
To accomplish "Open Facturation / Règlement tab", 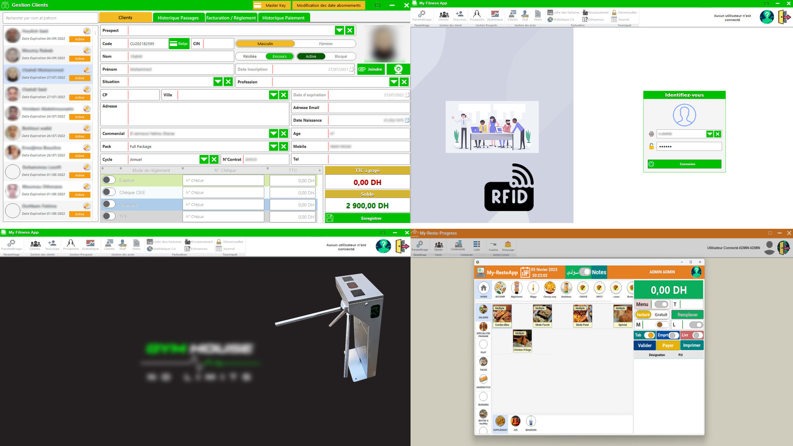I will point(230,18).
